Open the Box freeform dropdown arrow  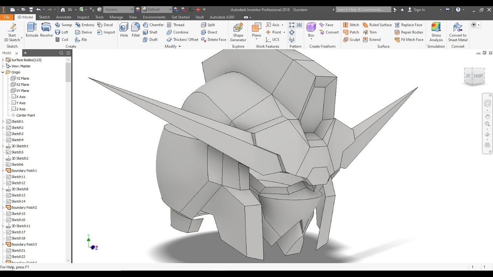311,39
